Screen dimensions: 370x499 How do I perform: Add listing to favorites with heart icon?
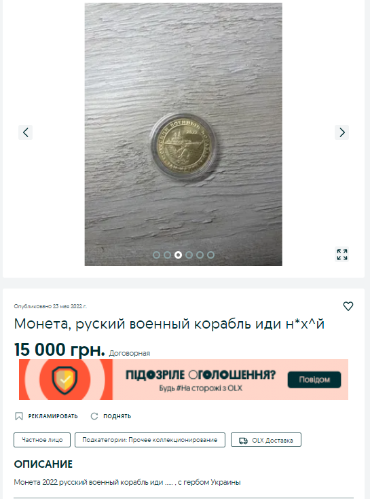348,306
